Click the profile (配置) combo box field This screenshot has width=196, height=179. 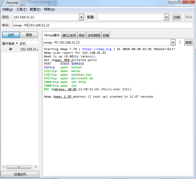pos(131,17)
